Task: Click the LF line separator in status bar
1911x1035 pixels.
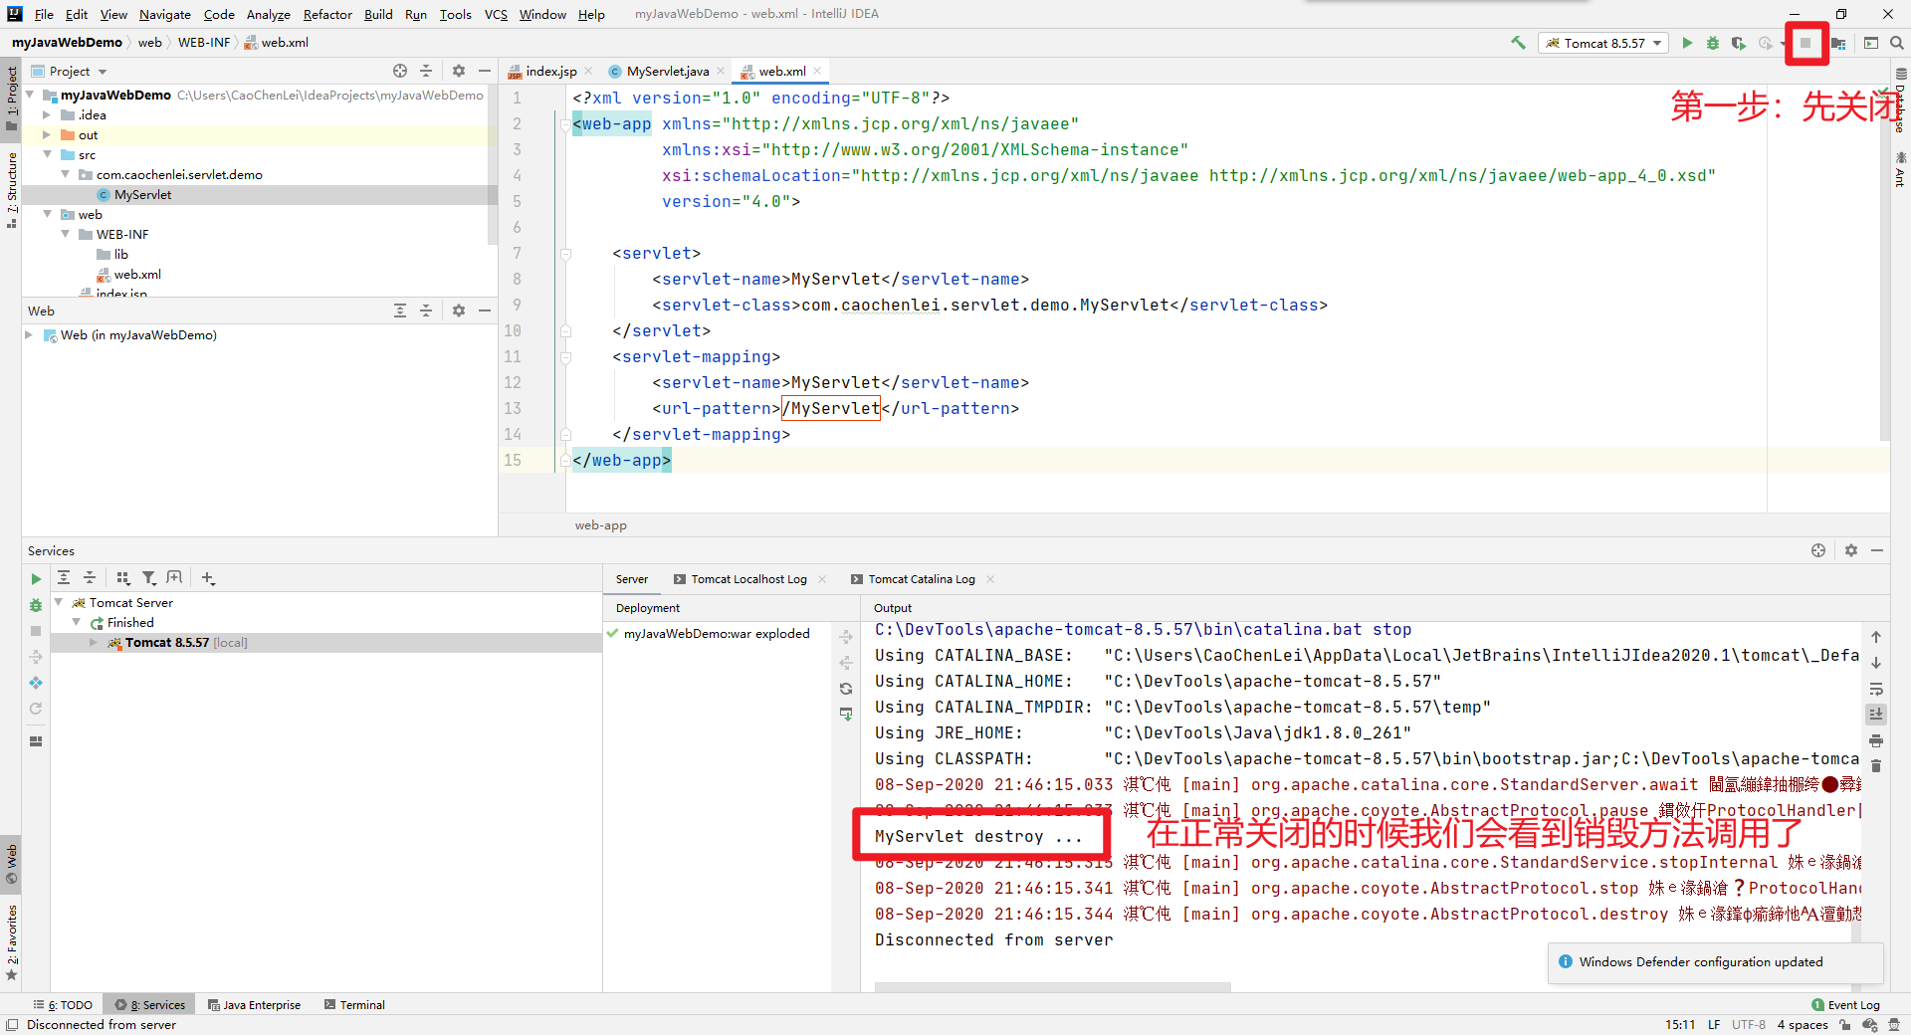Action: (x=1714, y=1025)
